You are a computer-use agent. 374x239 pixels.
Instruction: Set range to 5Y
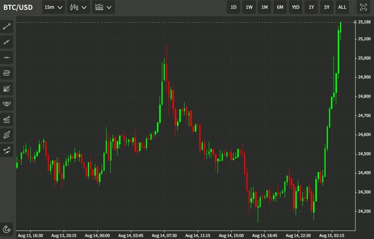[x=327, y=7]
